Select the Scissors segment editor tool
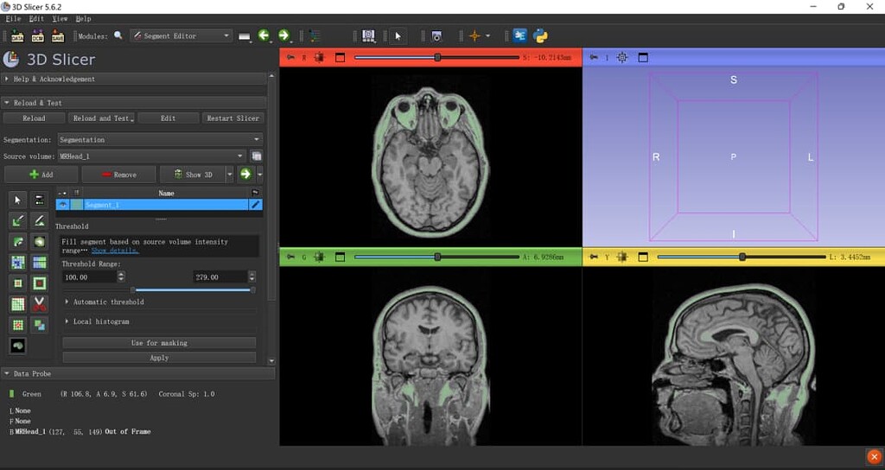This screenshot has height=470, width=885. (x=40, y=304)
